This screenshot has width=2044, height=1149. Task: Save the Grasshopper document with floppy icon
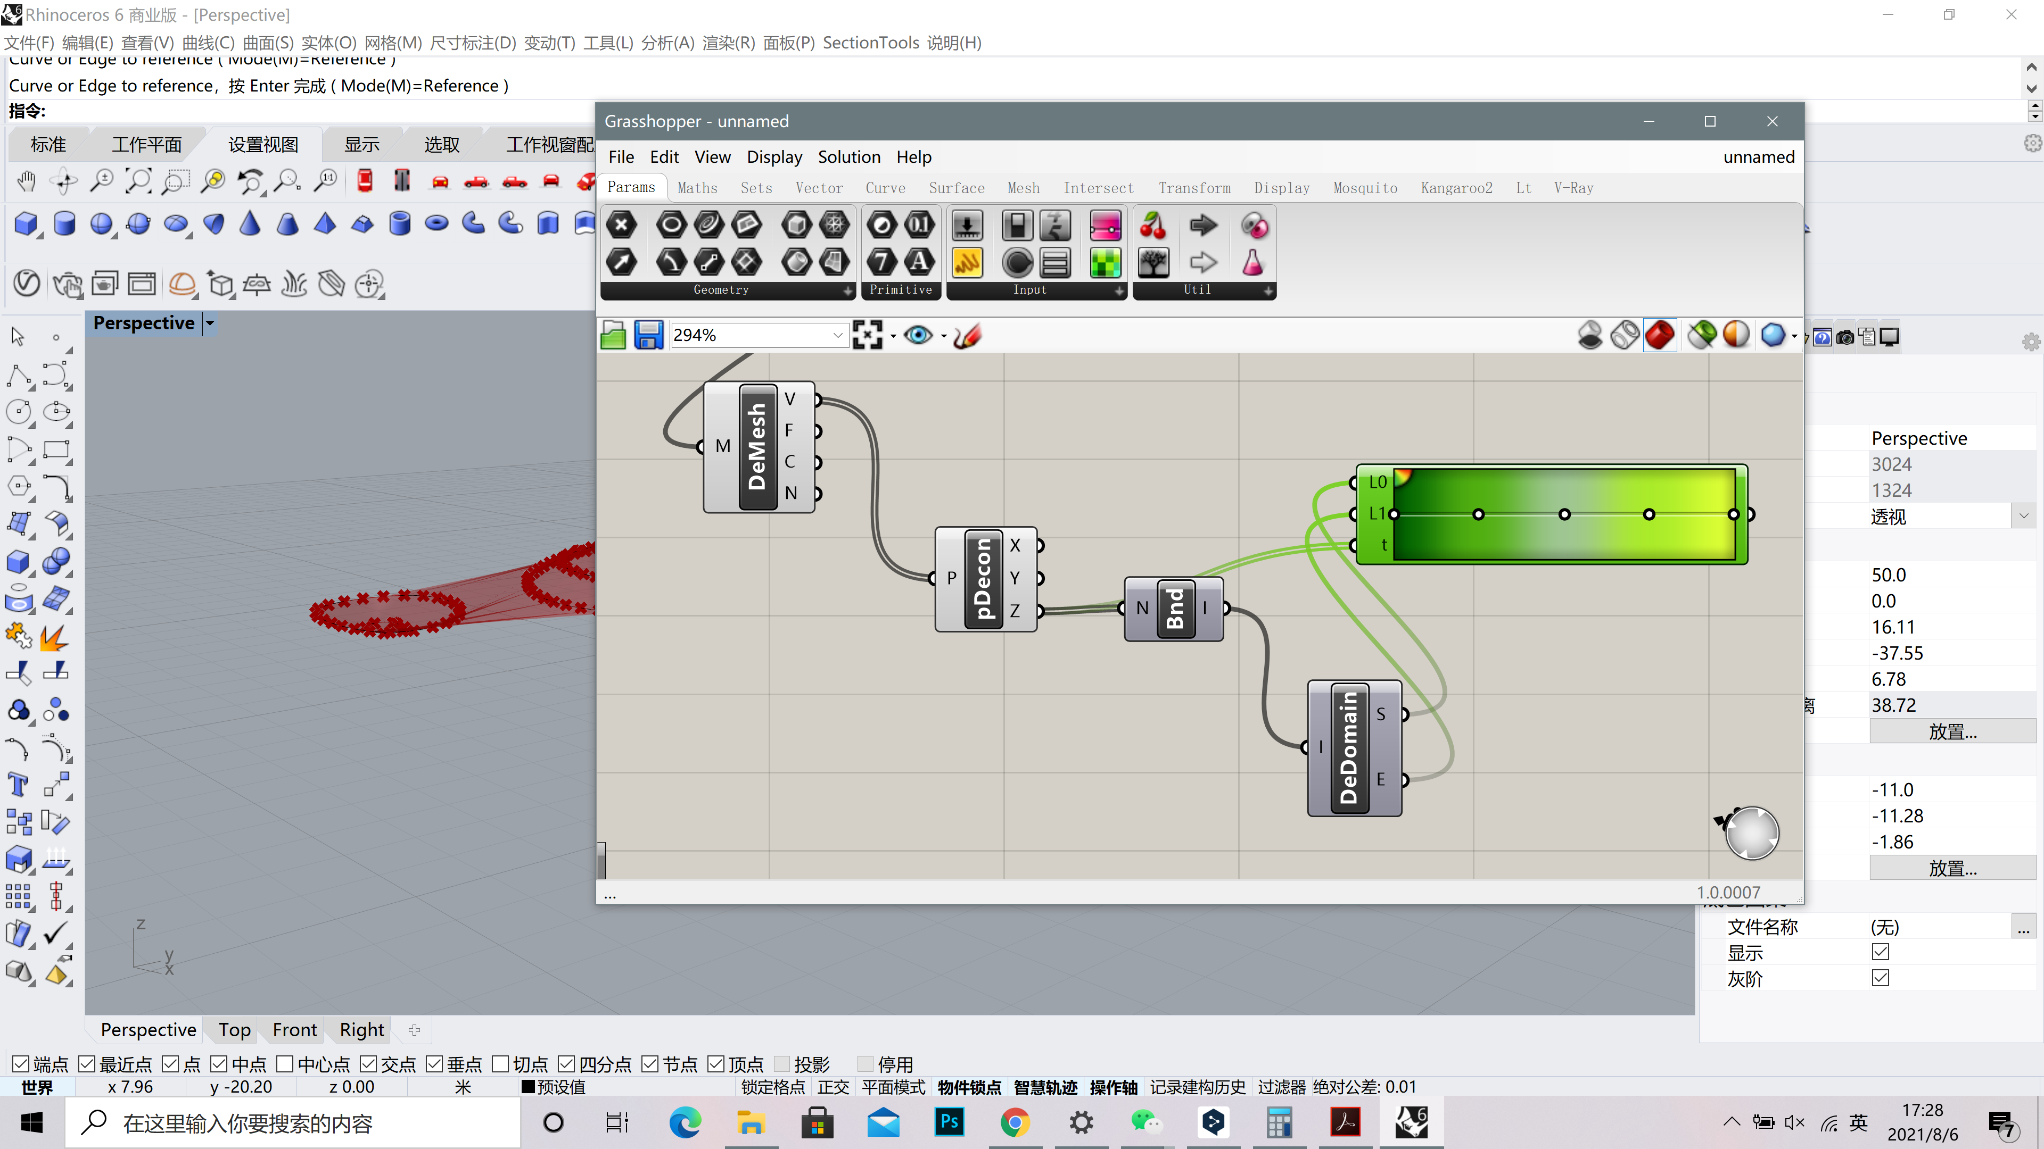[648, 336]
